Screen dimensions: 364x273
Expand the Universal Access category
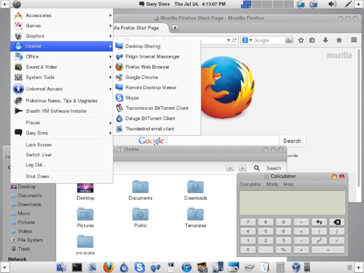(x=62, y=89)
